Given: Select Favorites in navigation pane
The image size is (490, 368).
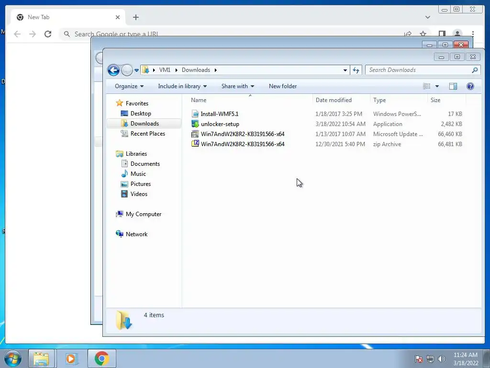Looking at the screenshot, I should click(x=137, y=103).
